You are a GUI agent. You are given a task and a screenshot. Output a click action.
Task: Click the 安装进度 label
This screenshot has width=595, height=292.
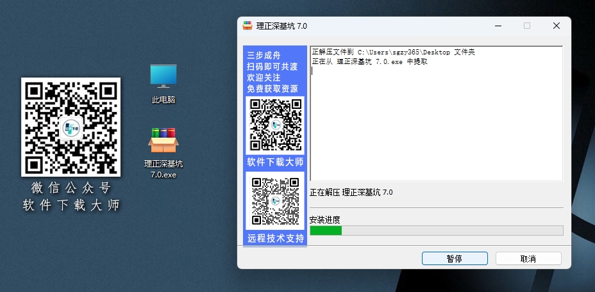pos(325,220)
